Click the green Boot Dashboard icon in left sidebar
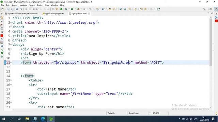This screenshot has width=218, height=122. (x=2, y=53)
